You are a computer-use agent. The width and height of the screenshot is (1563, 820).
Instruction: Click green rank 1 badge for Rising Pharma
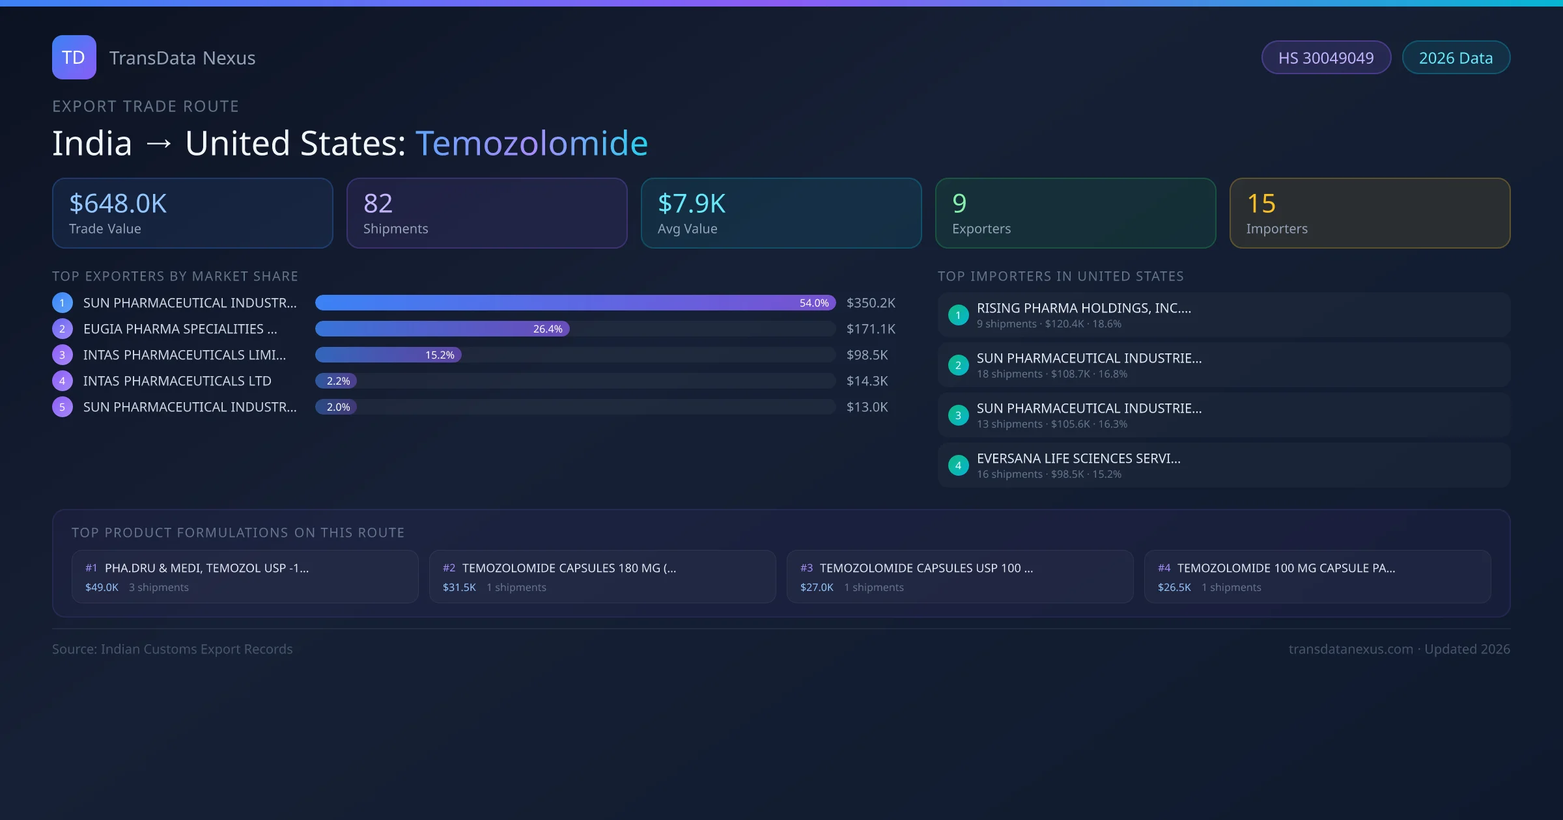(x=958, y=315)
